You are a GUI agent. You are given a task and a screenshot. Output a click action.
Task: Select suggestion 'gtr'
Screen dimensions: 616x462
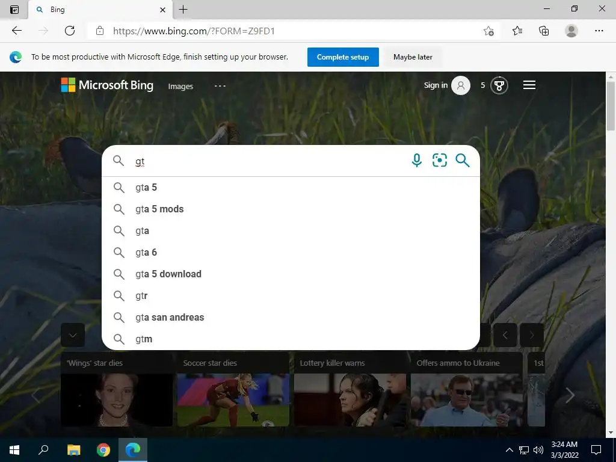[291, 295]
